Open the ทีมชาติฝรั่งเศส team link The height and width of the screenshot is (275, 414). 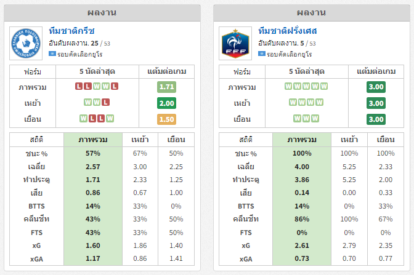click(288, 31)
